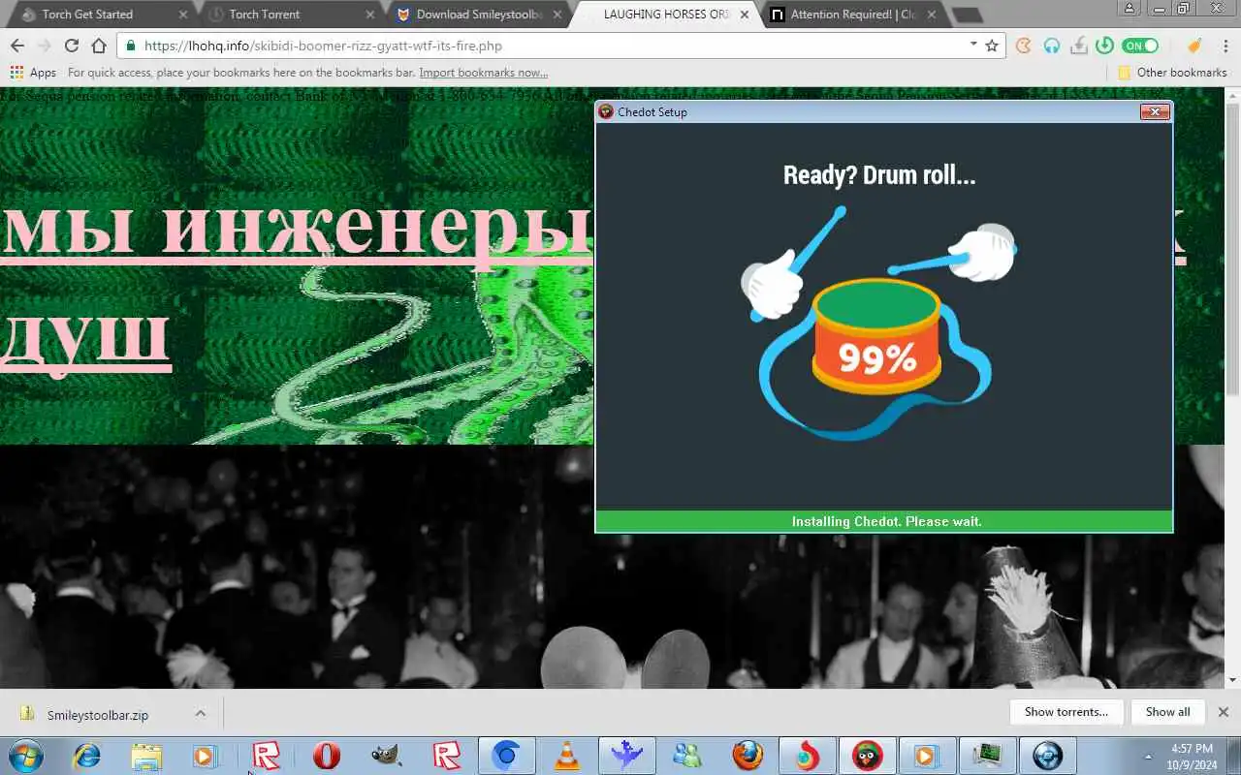Close the downloads bar
1241x775 pixels.
tap(1224, 711)
